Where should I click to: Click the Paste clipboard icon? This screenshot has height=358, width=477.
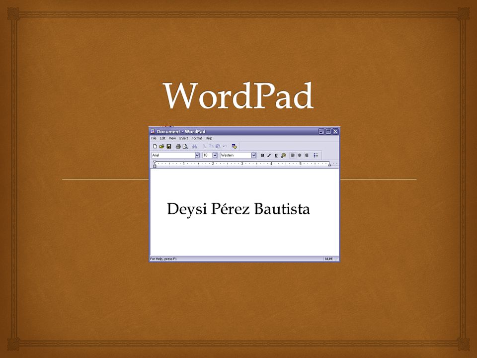click(x=218, y=146)
